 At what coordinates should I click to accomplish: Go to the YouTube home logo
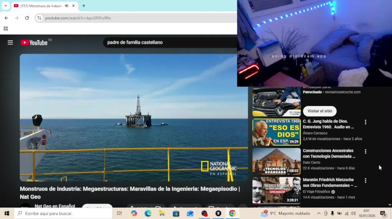tap(34, 43)
